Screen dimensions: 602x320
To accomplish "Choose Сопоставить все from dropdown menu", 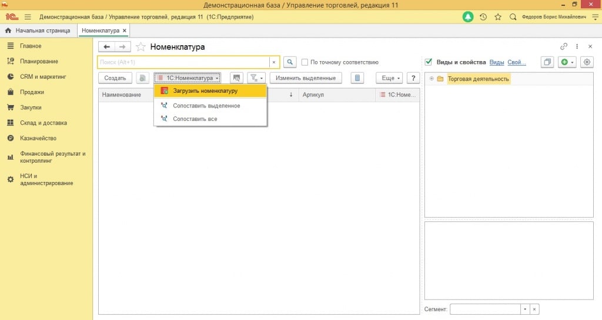I will tap(195, 119).
